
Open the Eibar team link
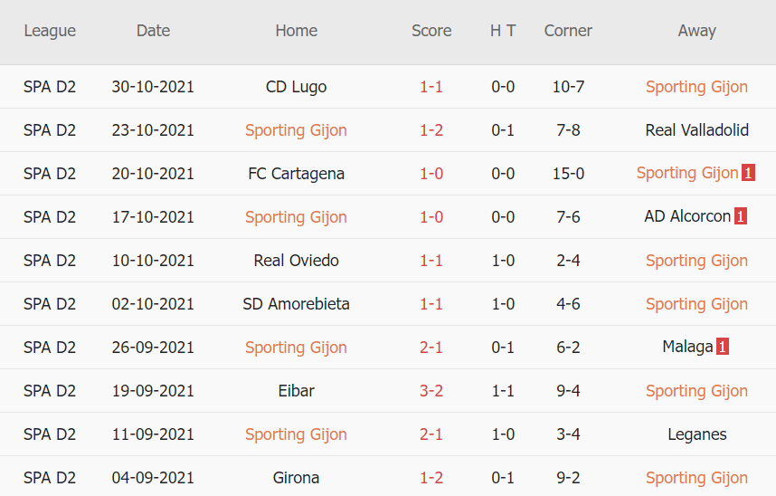(x=296, y=391)
